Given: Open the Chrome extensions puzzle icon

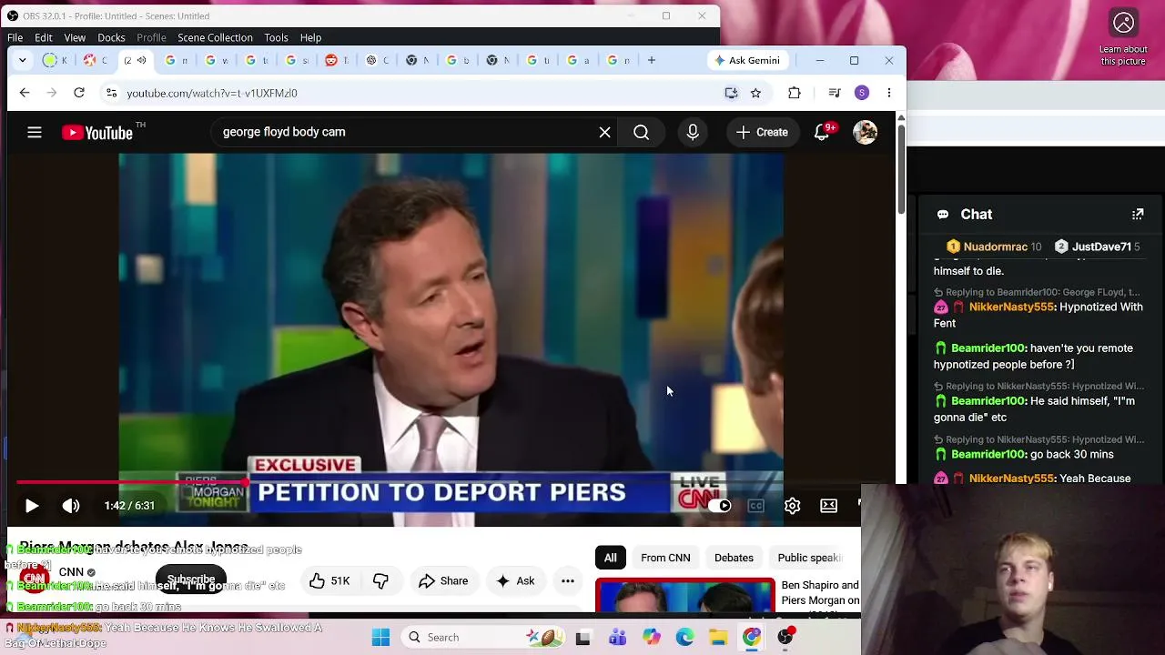Looking at the screenshot, I should pos(795,93).
